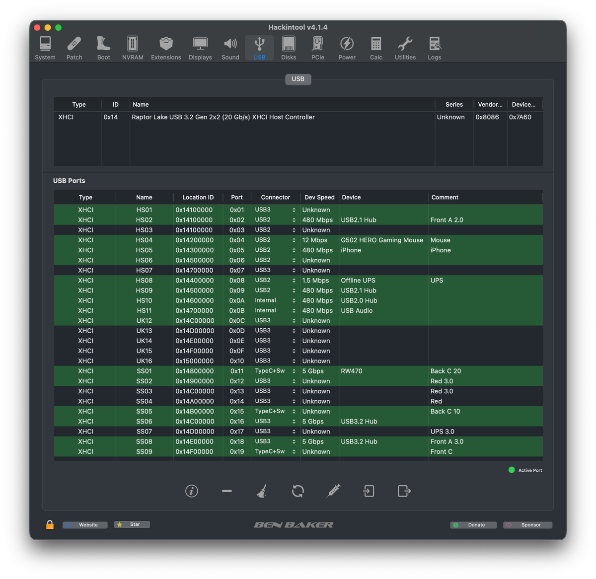
Task: Click the export icon
Action: tap(404, 491)
